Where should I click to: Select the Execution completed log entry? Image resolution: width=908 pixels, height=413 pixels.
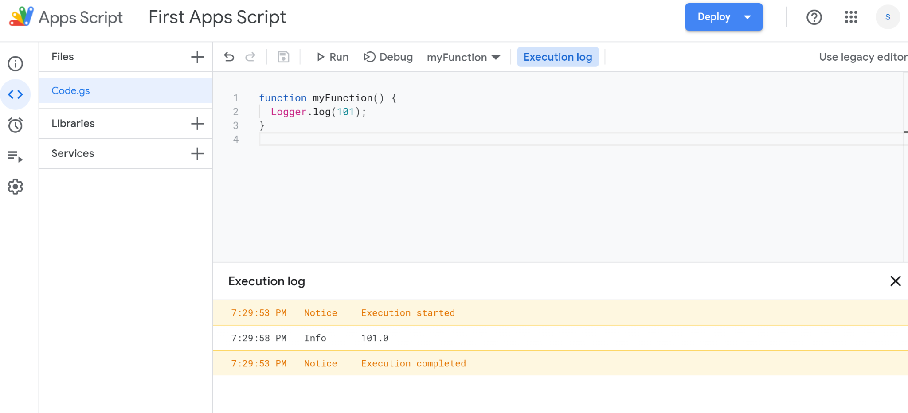point(560,363)
